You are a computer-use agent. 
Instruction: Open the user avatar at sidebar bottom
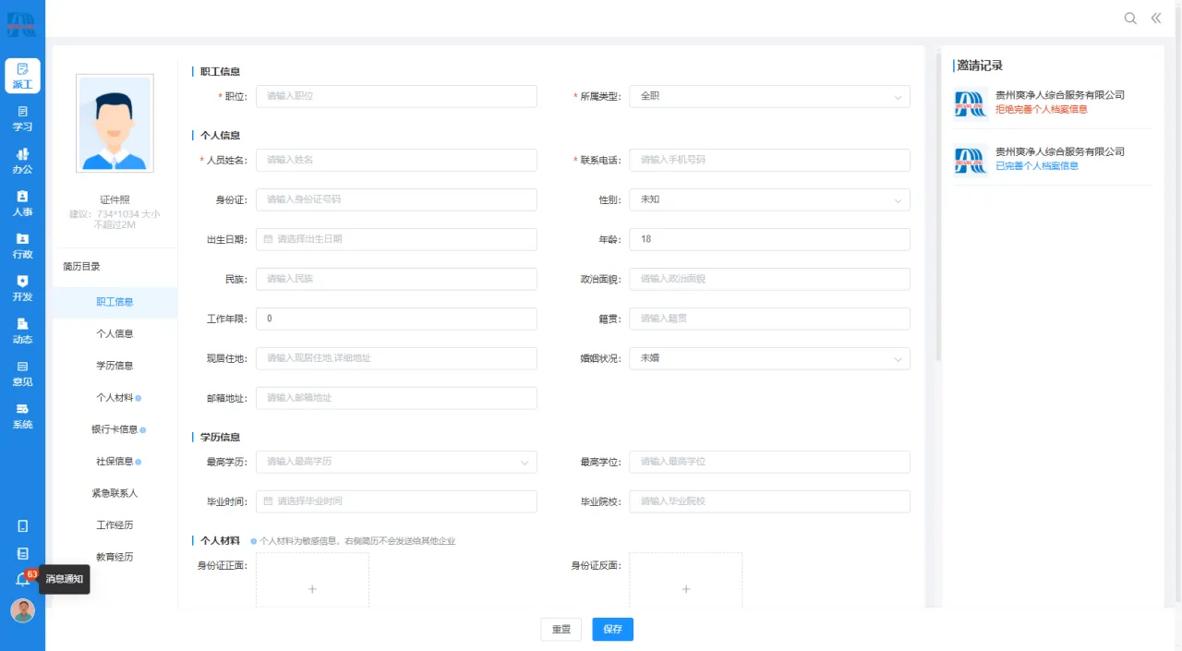click(x=23, y=610)
